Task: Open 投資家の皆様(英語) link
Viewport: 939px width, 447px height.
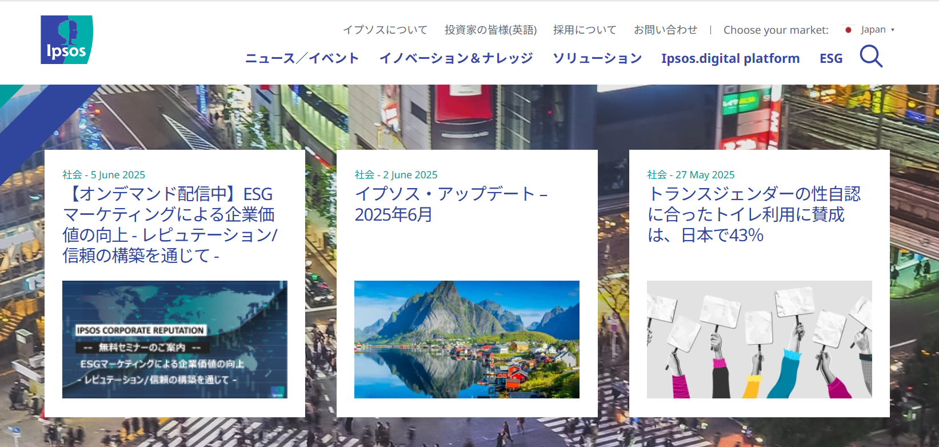Action: [x=490, y=30]
